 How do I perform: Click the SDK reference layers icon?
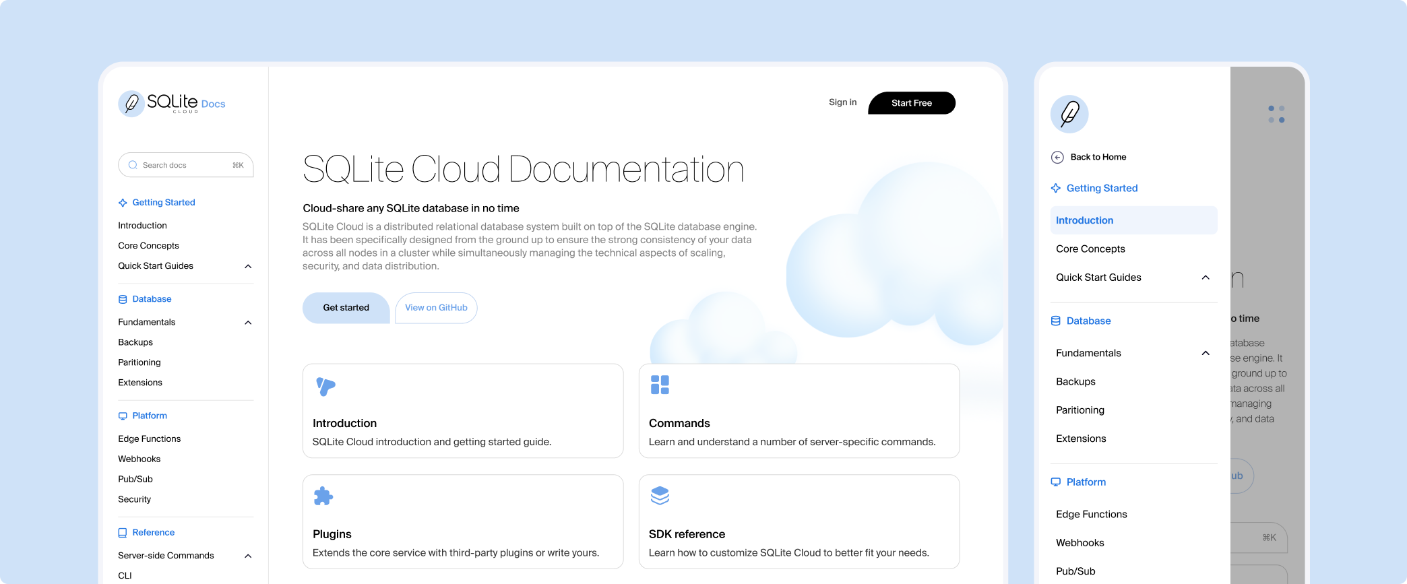(x=660, y=496)
